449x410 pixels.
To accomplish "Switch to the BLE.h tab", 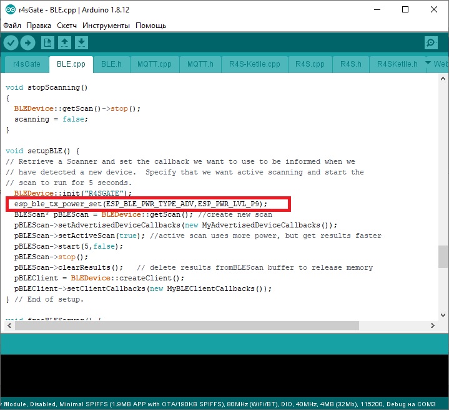I will (111, 64).
